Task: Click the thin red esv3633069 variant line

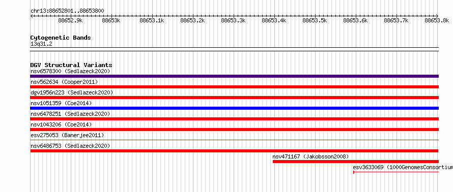Action: (x=396, y=172)
